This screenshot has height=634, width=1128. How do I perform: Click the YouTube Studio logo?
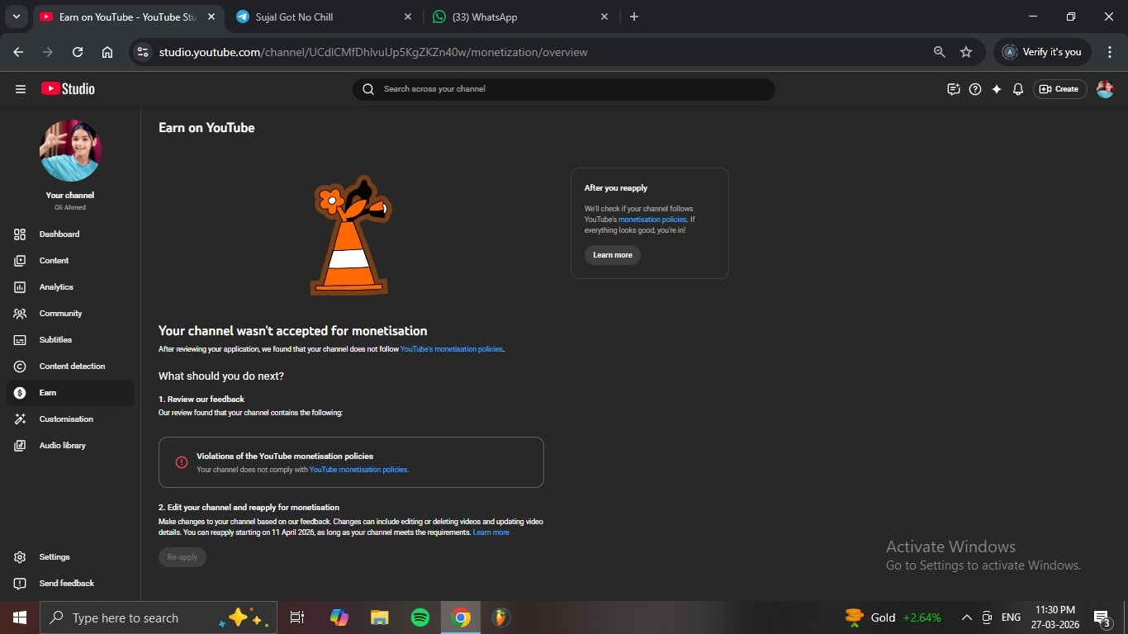(68, 89)
